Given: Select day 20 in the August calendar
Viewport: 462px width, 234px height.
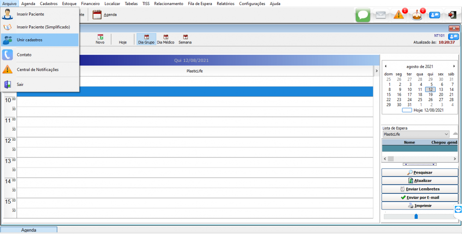Looking at the screenshot, I should (x=440, y=95).
